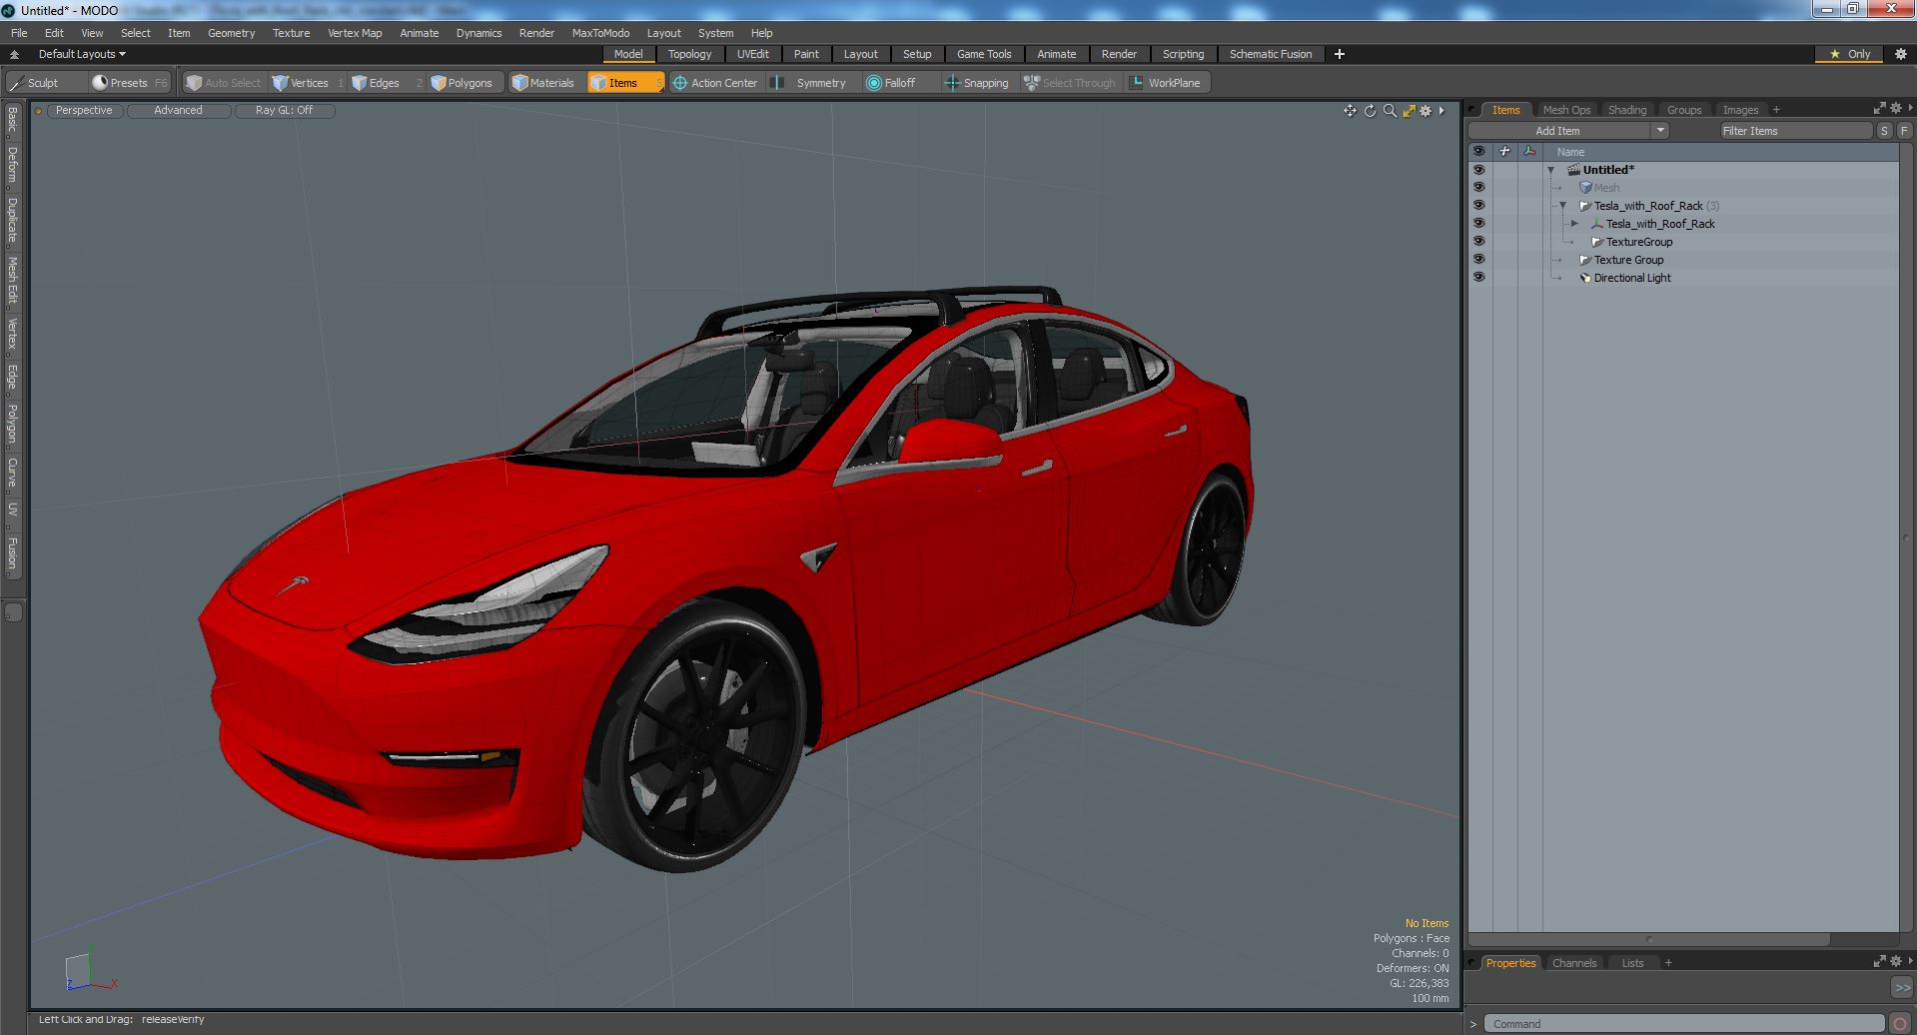Open the Advanced shading style dropdown
The image size is (1917, 1035).
pos(178,111)
